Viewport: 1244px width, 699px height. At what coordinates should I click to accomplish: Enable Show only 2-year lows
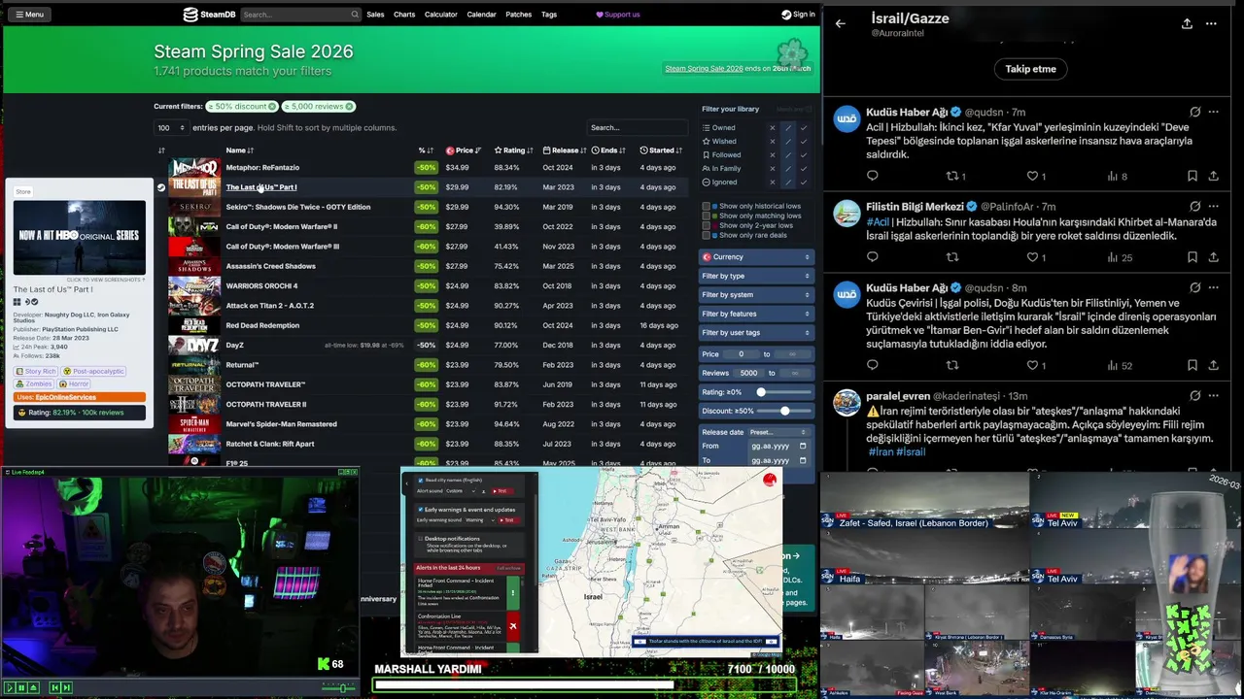pos(707,225)
